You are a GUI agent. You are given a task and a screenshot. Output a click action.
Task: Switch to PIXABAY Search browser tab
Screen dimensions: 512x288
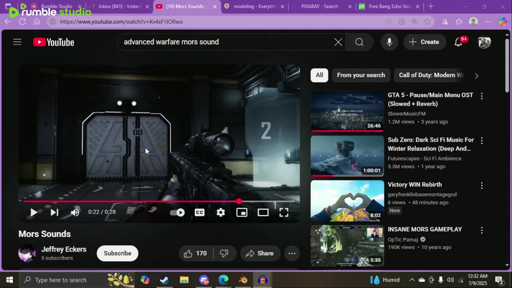click(322, 6)
